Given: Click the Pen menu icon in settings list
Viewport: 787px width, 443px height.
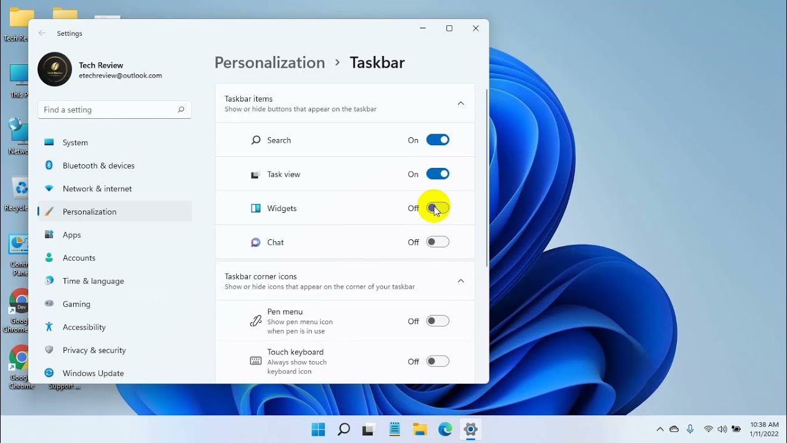Looking at the screenshot, I should point(256,321).
